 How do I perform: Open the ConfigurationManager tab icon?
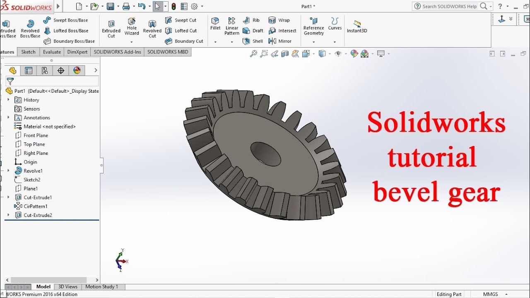(45, 70)
